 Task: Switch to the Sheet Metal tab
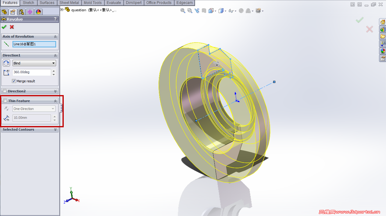pyautogui.click(x=69, y=3)
